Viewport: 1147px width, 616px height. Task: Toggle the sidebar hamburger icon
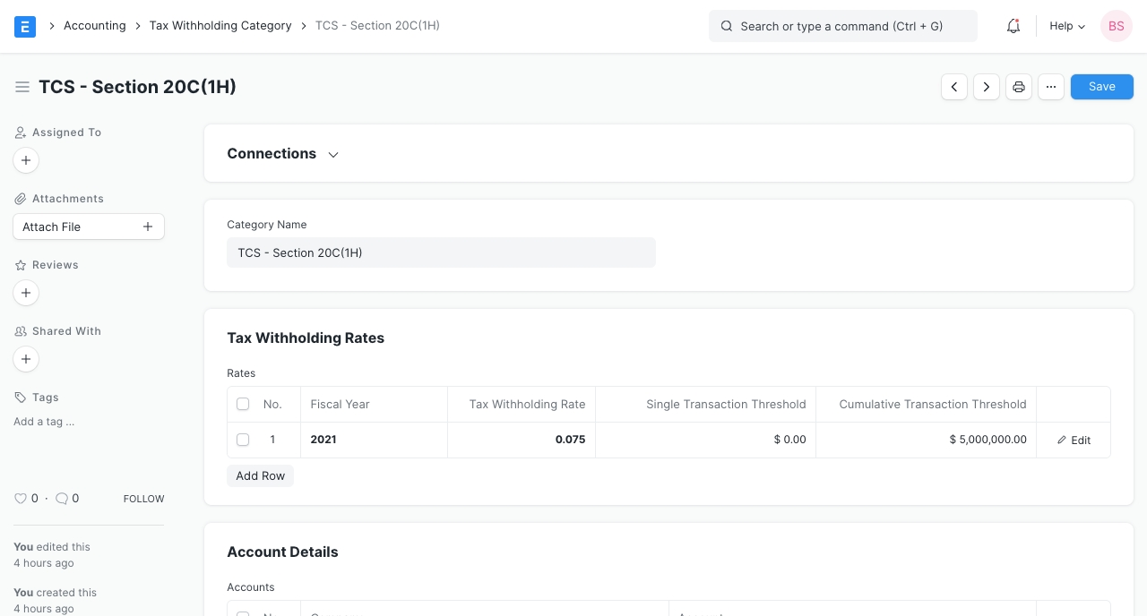[x=22, y=87]
